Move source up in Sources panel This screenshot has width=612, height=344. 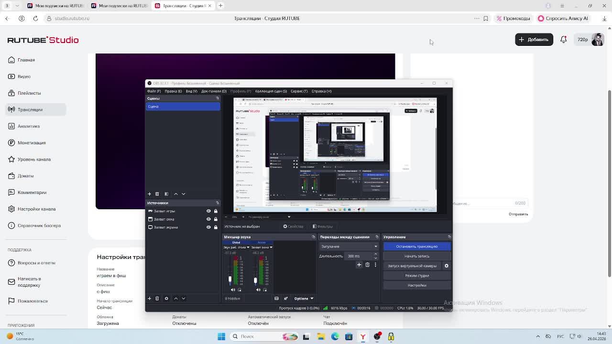tap(175, 299)
